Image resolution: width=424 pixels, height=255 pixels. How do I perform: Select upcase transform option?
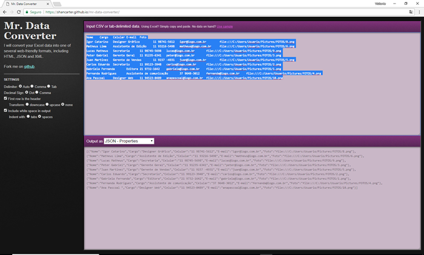(x=47, y=105)
